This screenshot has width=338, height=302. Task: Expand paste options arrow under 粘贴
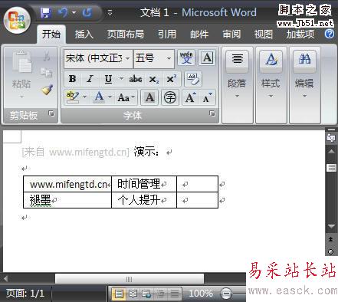21,97
